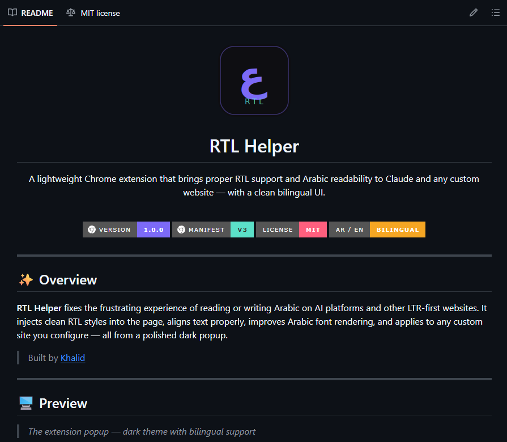Click the sparkles emoji beside Overview

tap(26, 280)
